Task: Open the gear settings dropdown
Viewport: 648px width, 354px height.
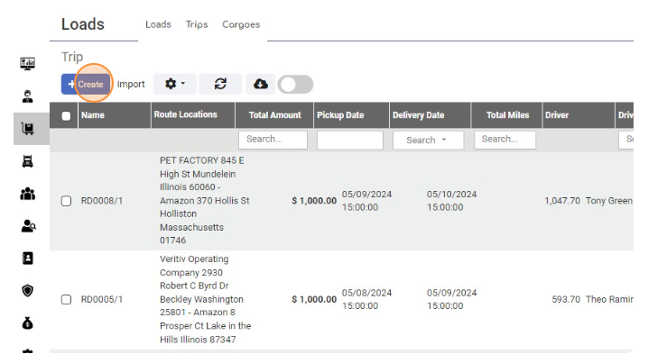Action: click(175, 84)
